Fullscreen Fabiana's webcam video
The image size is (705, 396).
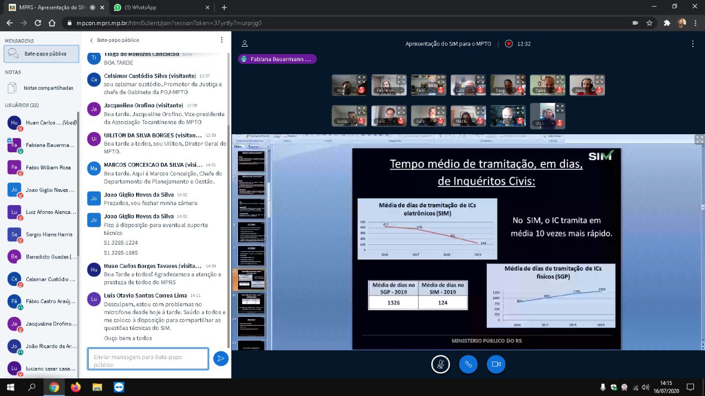[402, 80]
